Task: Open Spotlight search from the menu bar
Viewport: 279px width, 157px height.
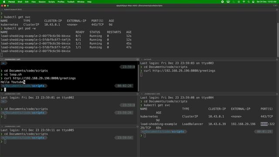Action: [x=248, y=2]
